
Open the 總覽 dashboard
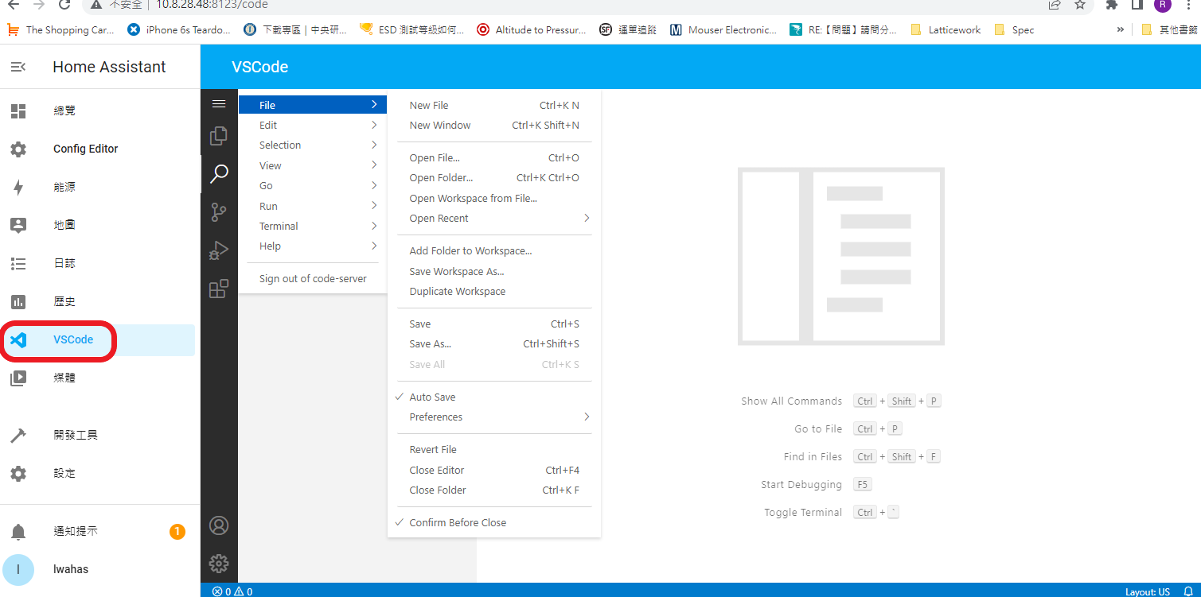click(x=99, y=111)
